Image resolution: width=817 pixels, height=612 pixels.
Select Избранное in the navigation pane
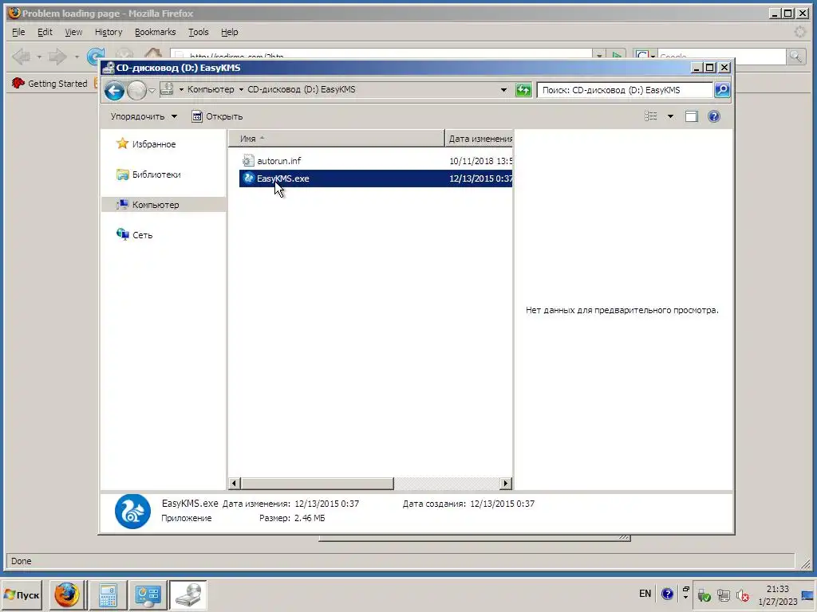147,144
